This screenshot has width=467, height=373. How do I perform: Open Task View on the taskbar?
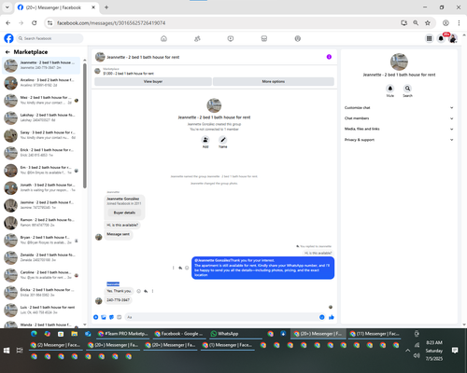pyautogui.click(x=20, y=351)
